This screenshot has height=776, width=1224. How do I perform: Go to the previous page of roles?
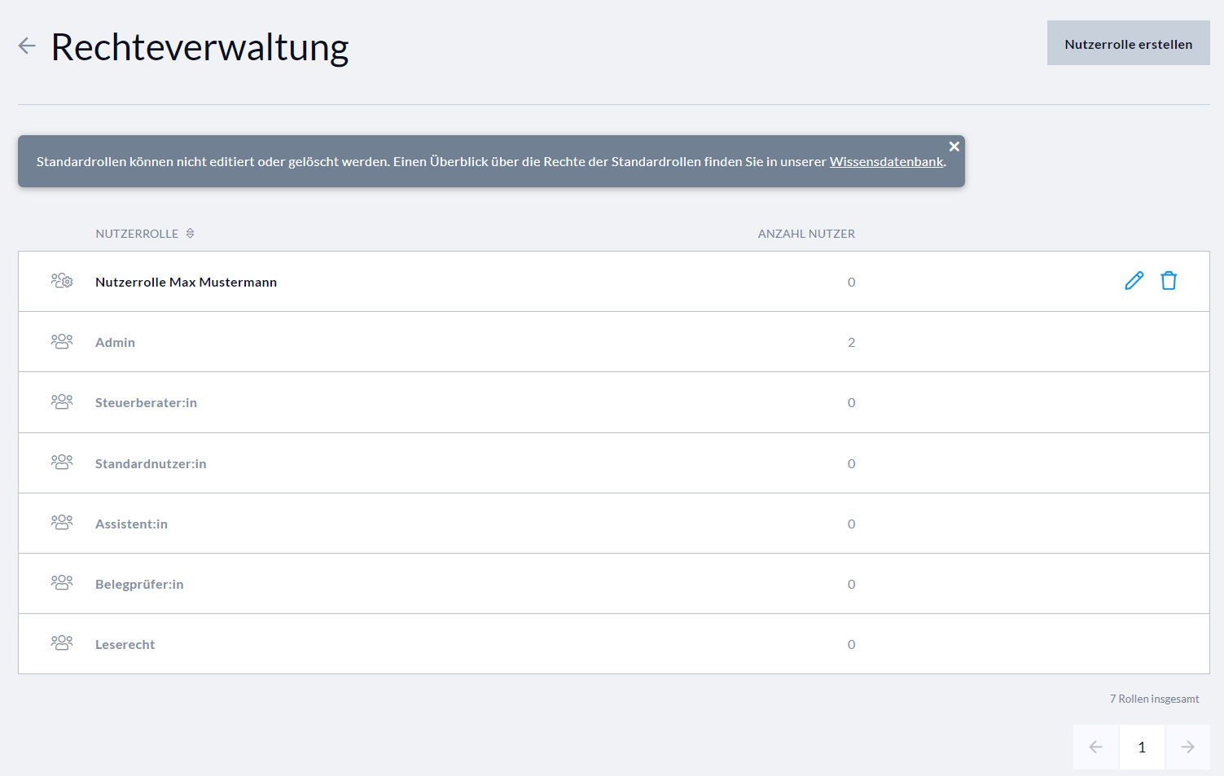[x=1095, y=747]
